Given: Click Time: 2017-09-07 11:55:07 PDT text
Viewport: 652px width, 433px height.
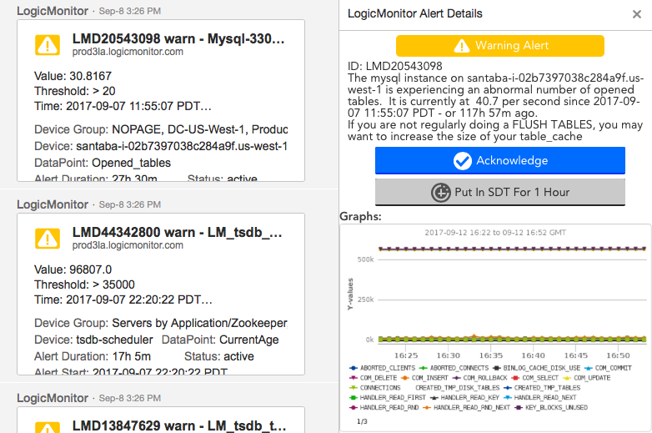Looking at the screenshot, I should (x=123, y=106).
